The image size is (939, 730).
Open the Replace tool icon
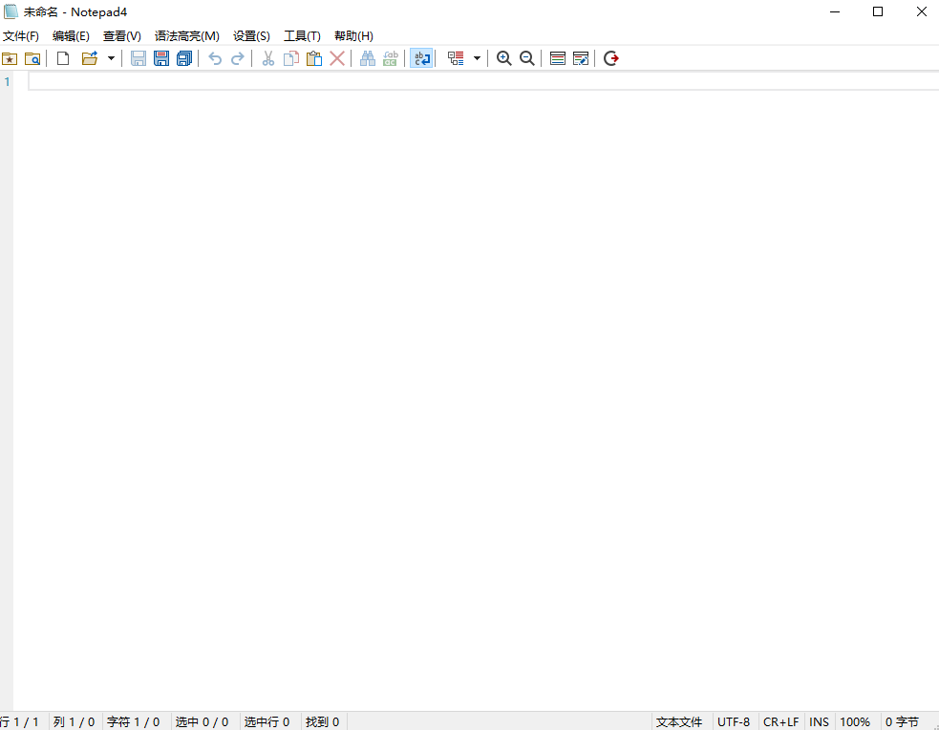pyautogui.click(x=390, y=58)
